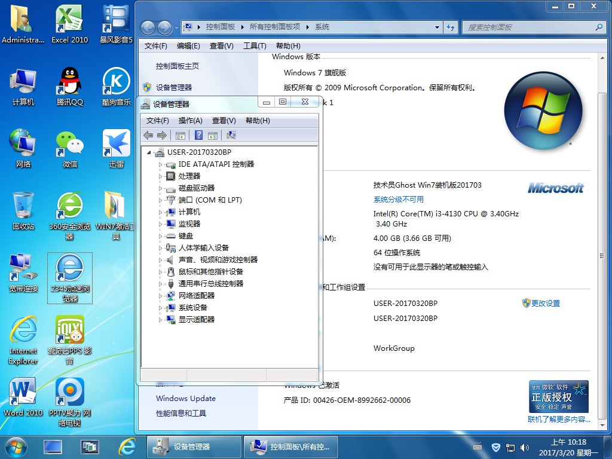Open Help icon in Device Manager toolbar
Image resolution: width=612 pixels, height=459 pixels.
198,136
